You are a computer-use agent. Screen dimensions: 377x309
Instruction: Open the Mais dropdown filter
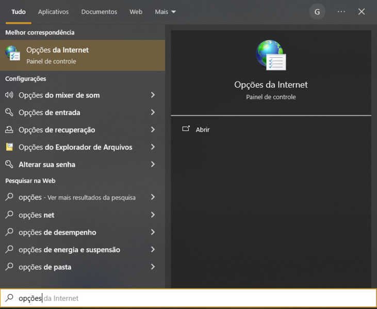pyautogui.click(x=166, y=12)
